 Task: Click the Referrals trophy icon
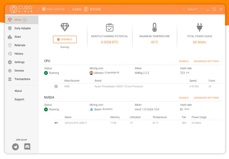pos(10,45)
